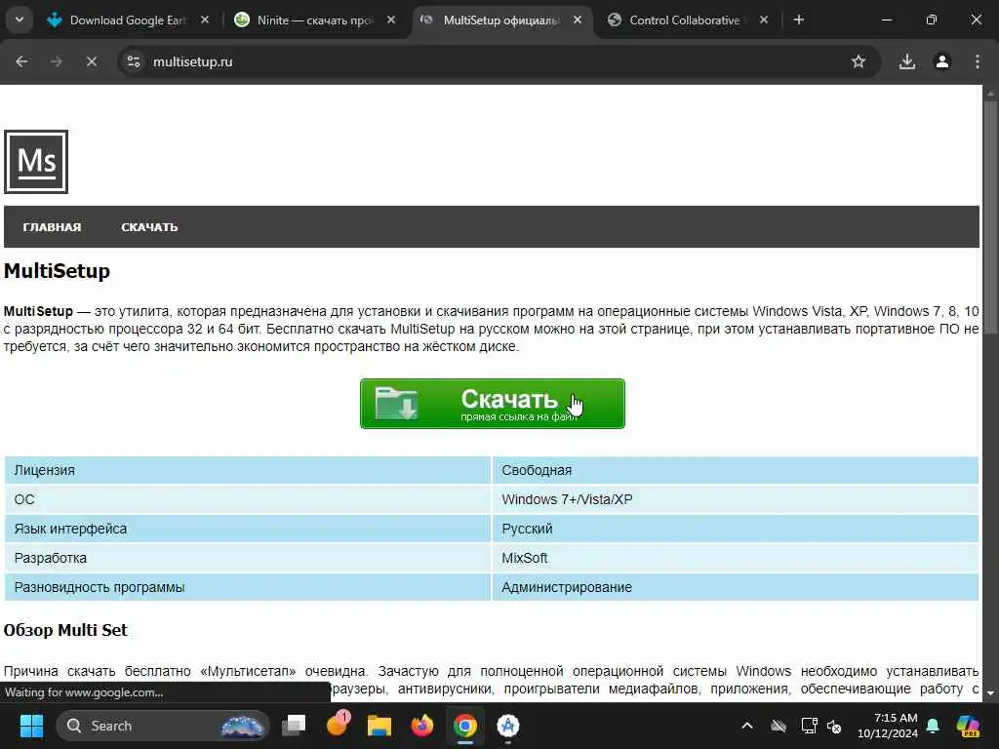This screenshot has width=999, height=749.
Task: Go back to previous page
Action: point(21,61)
